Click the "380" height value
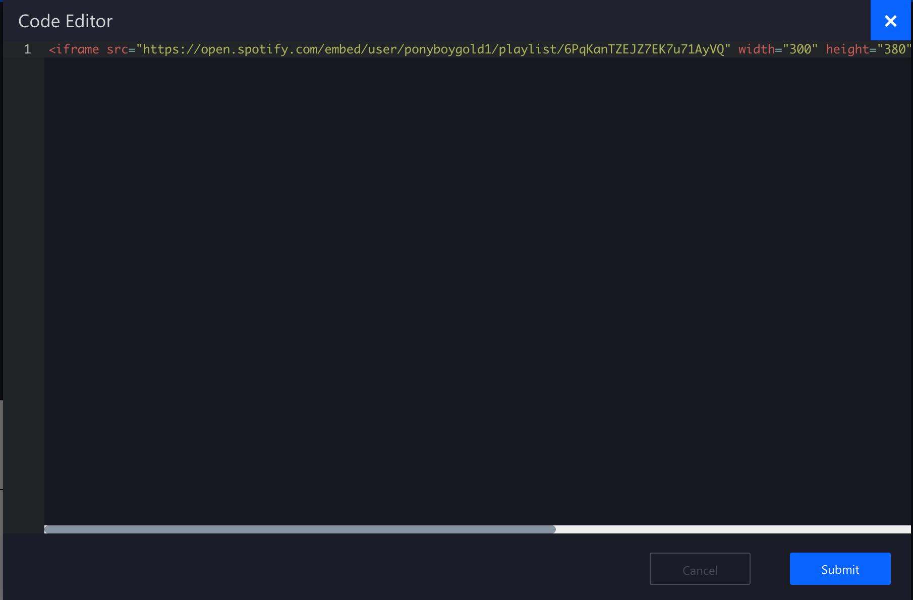 [894, 49]
